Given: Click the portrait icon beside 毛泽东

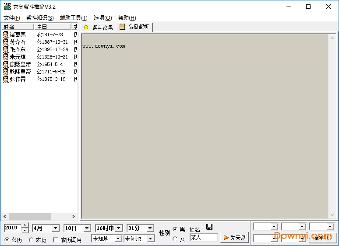Looking at the screenshot, I should click(6, 49).
